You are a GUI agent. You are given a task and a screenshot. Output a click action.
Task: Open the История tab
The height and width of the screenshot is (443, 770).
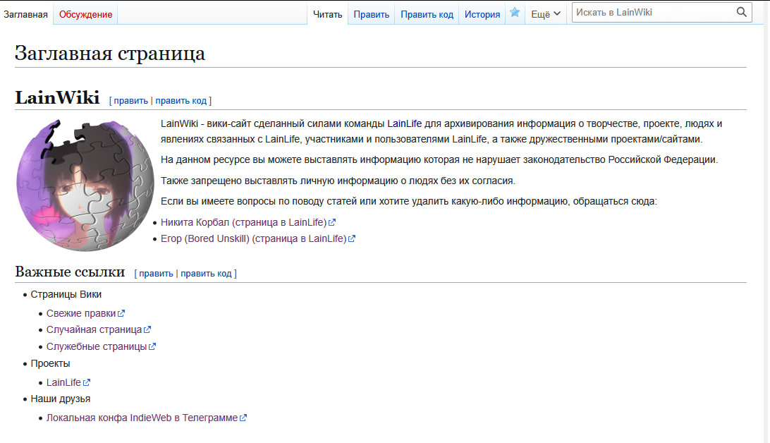click(482, 14)
